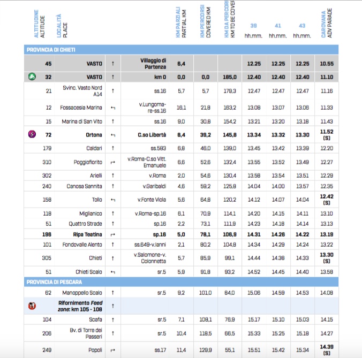
Task: Click the straight arrow in Marina di San Vito row
Action: click(113, 121)
